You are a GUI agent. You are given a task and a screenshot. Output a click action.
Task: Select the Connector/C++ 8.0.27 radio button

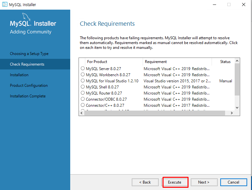point(83,105)
